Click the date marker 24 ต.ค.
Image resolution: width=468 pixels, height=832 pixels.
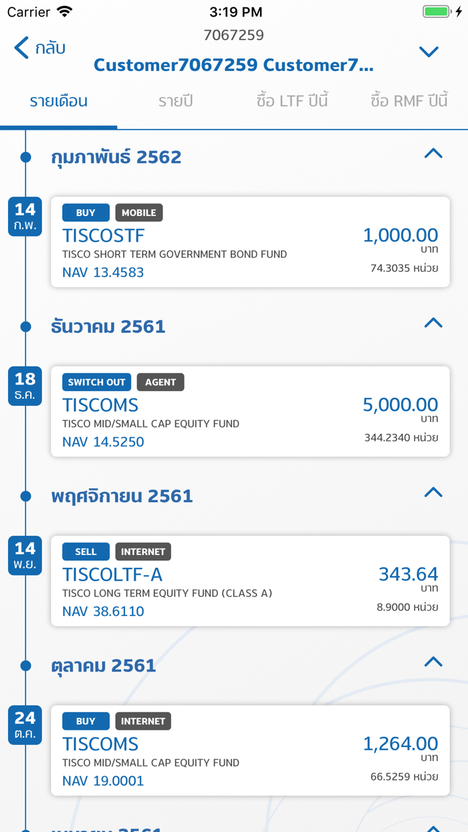pyautogui.click(x=24, y=725)
